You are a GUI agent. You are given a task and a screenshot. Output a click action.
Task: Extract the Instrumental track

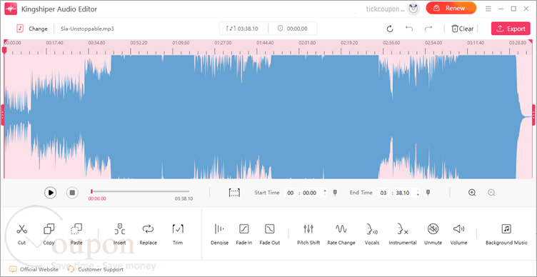(403, 234)
